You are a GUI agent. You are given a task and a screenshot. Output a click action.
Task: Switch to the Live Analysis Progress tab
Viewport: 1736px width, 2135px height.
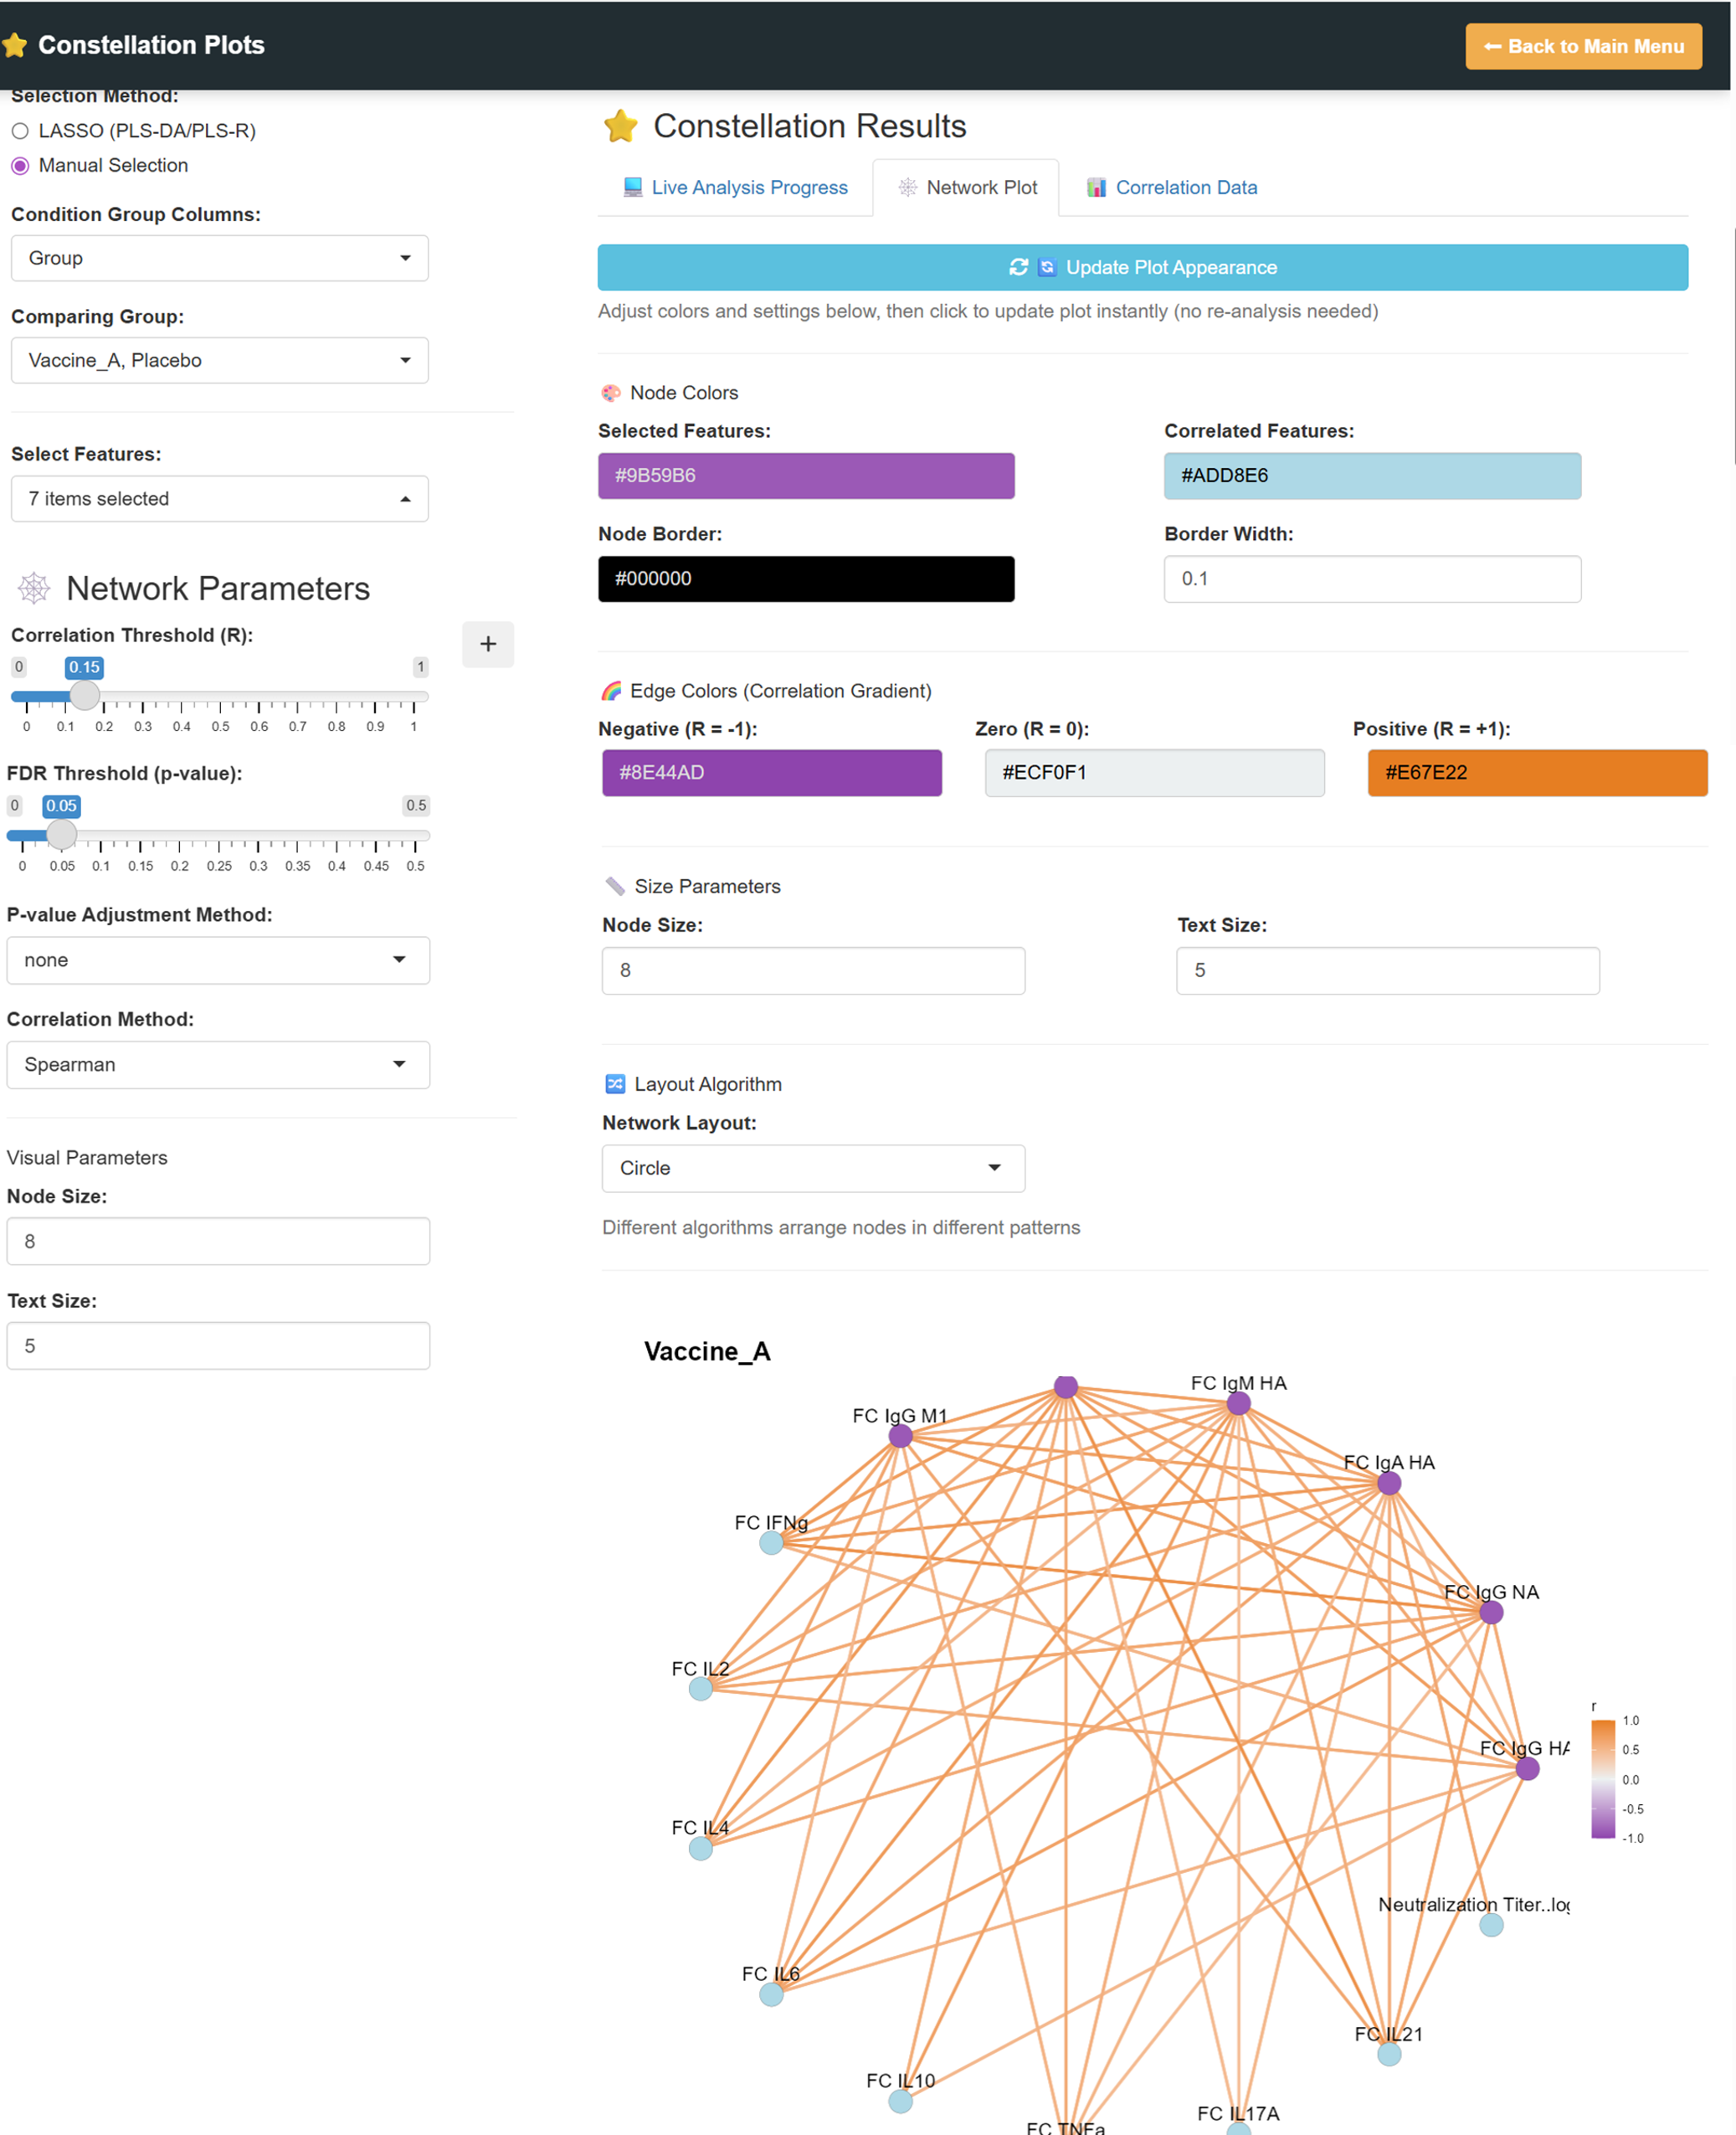tap(735, 188)
